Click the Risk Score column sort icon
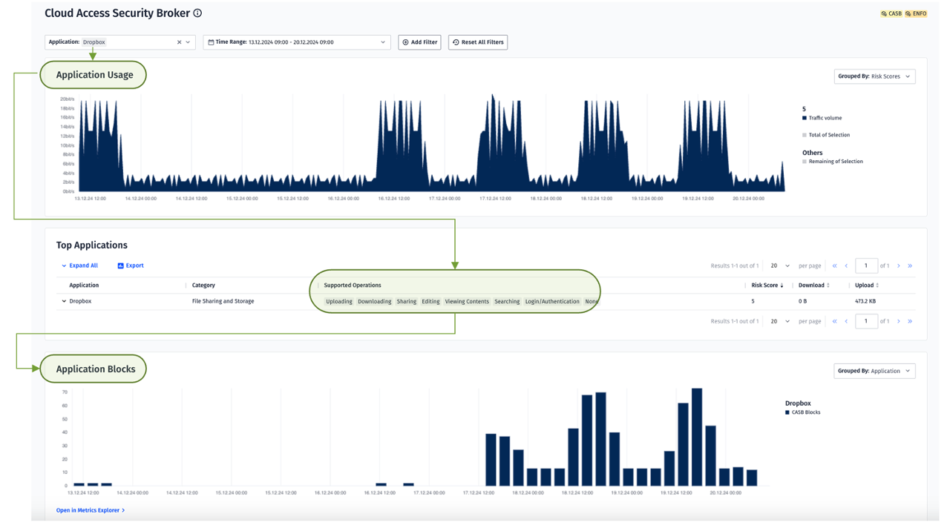 click(x=782, y=286)
